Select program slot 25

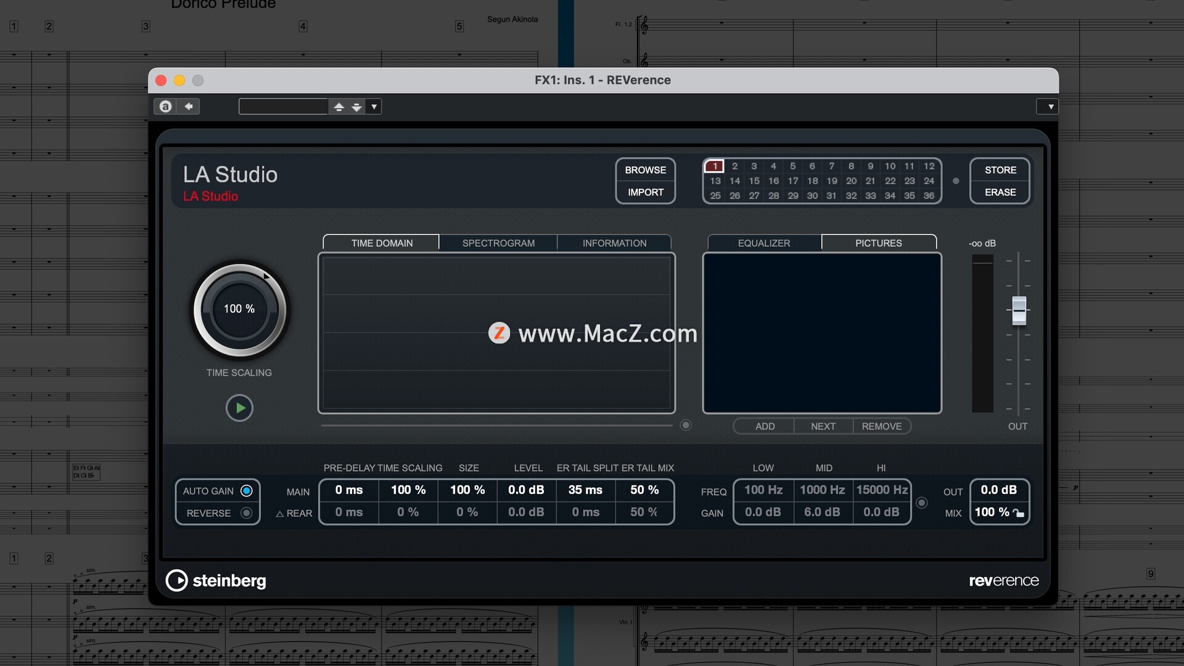tap(715, 195)
